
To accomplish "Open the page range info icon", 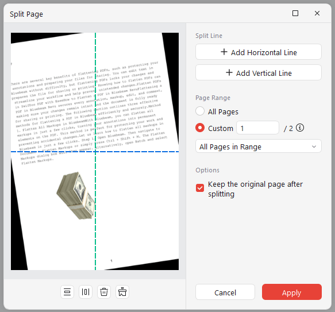I will click(300, 128).
